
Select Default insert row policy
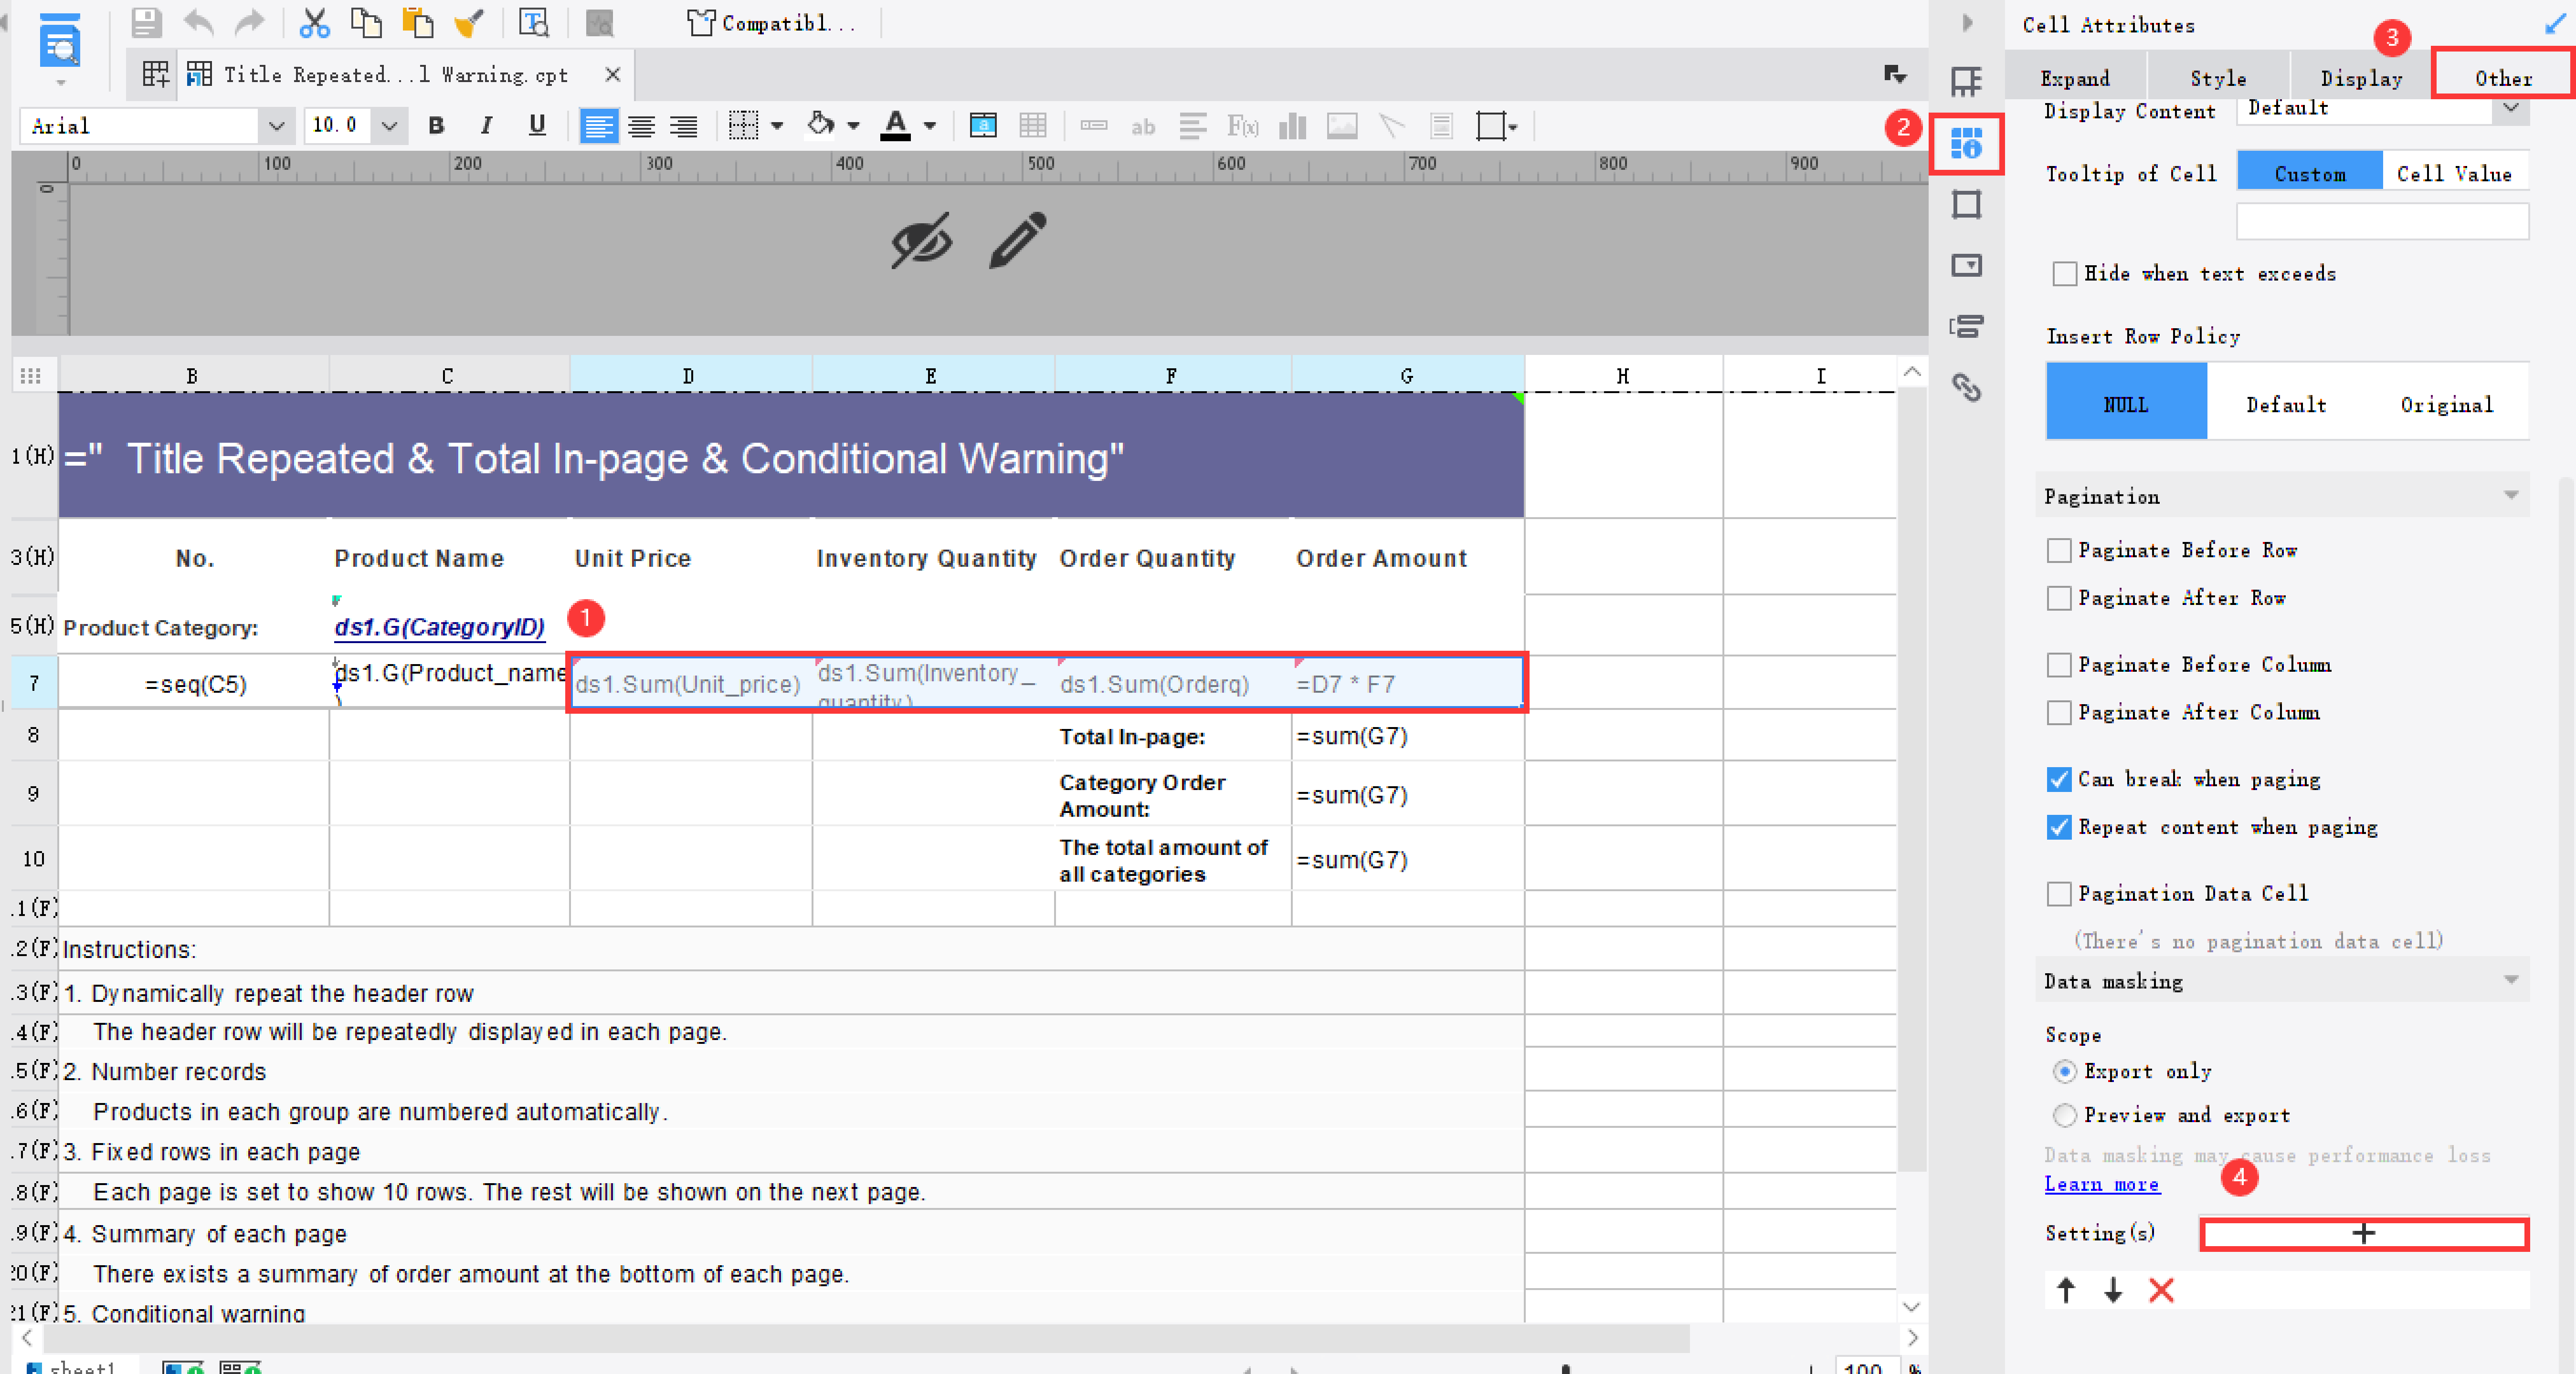tap(2286, 405)
